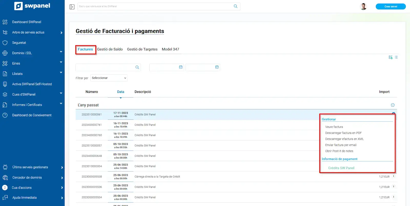Click the Ajuda Immediata chat icon
The image size is (410, 206).
tap(5, 198)
